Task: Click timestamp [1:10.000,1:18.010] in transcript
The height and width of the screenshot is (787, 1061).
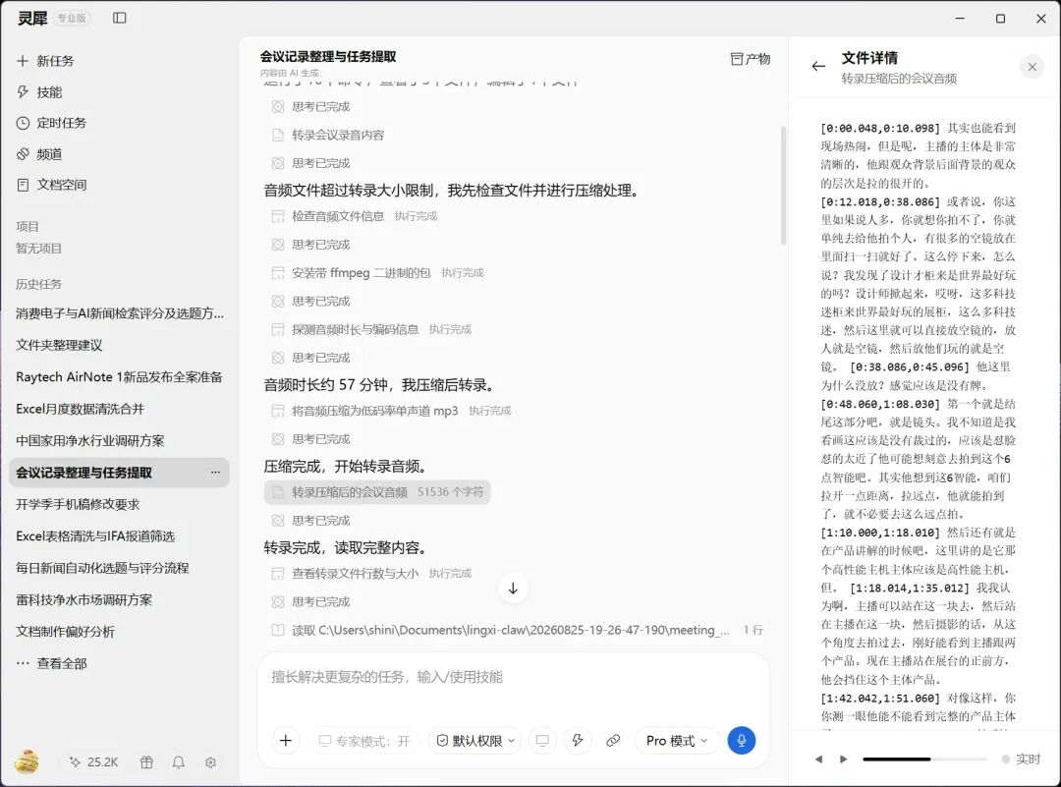Action: pos(879,533)
